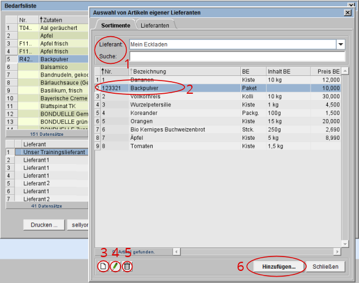Sort by the Preis BE column header
The image size is (359, 283).
pyautogui.click(x=327, y=71)
